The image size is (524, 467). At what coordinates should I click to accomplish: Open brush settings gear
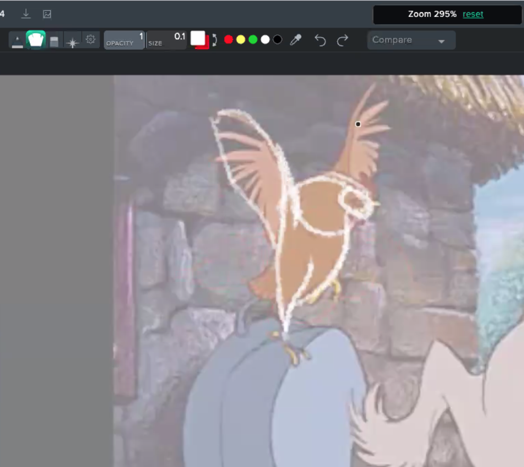(90, 39)
